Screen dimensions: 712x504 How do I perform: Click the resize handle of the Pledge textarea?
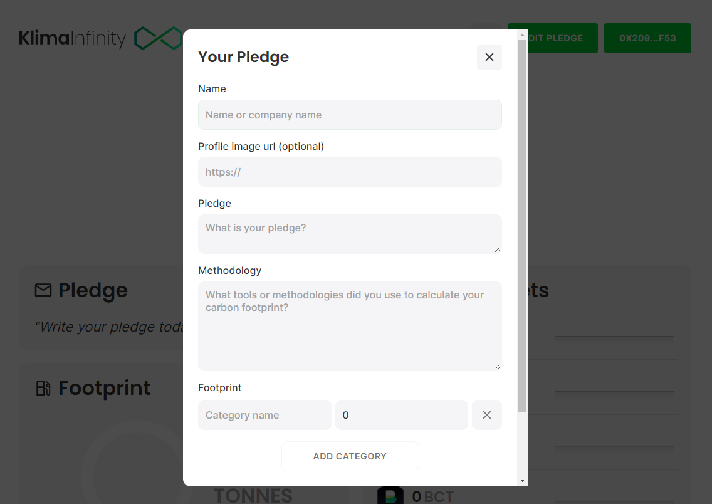[x=498, y=251]
